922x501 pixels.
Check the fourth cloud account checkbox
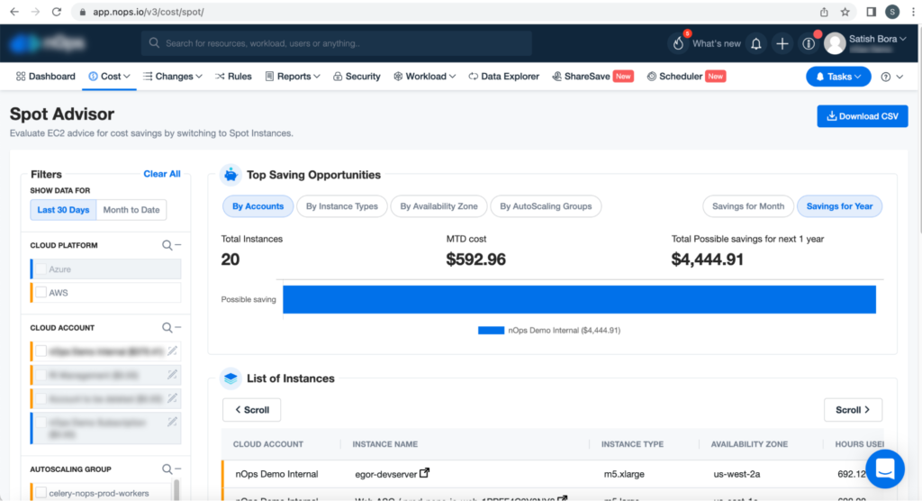pos(41,422)
